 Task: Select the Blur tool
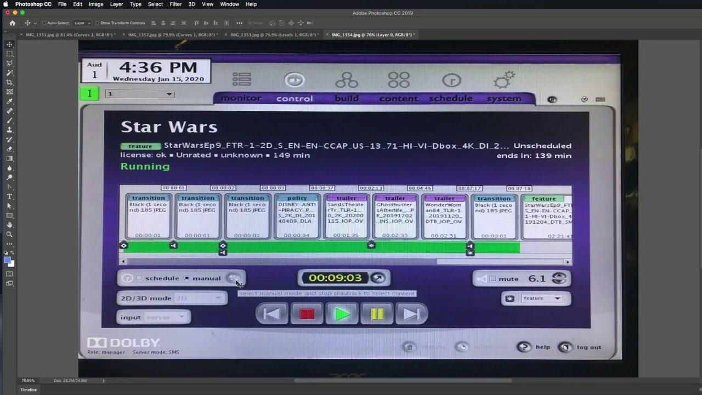point(9,168)
